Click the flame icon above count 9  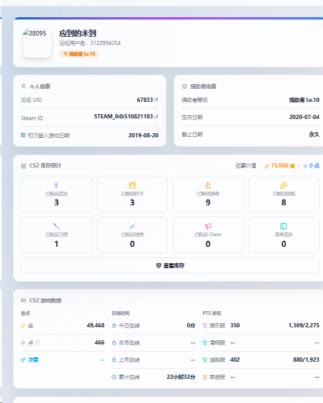click(208, 185)
